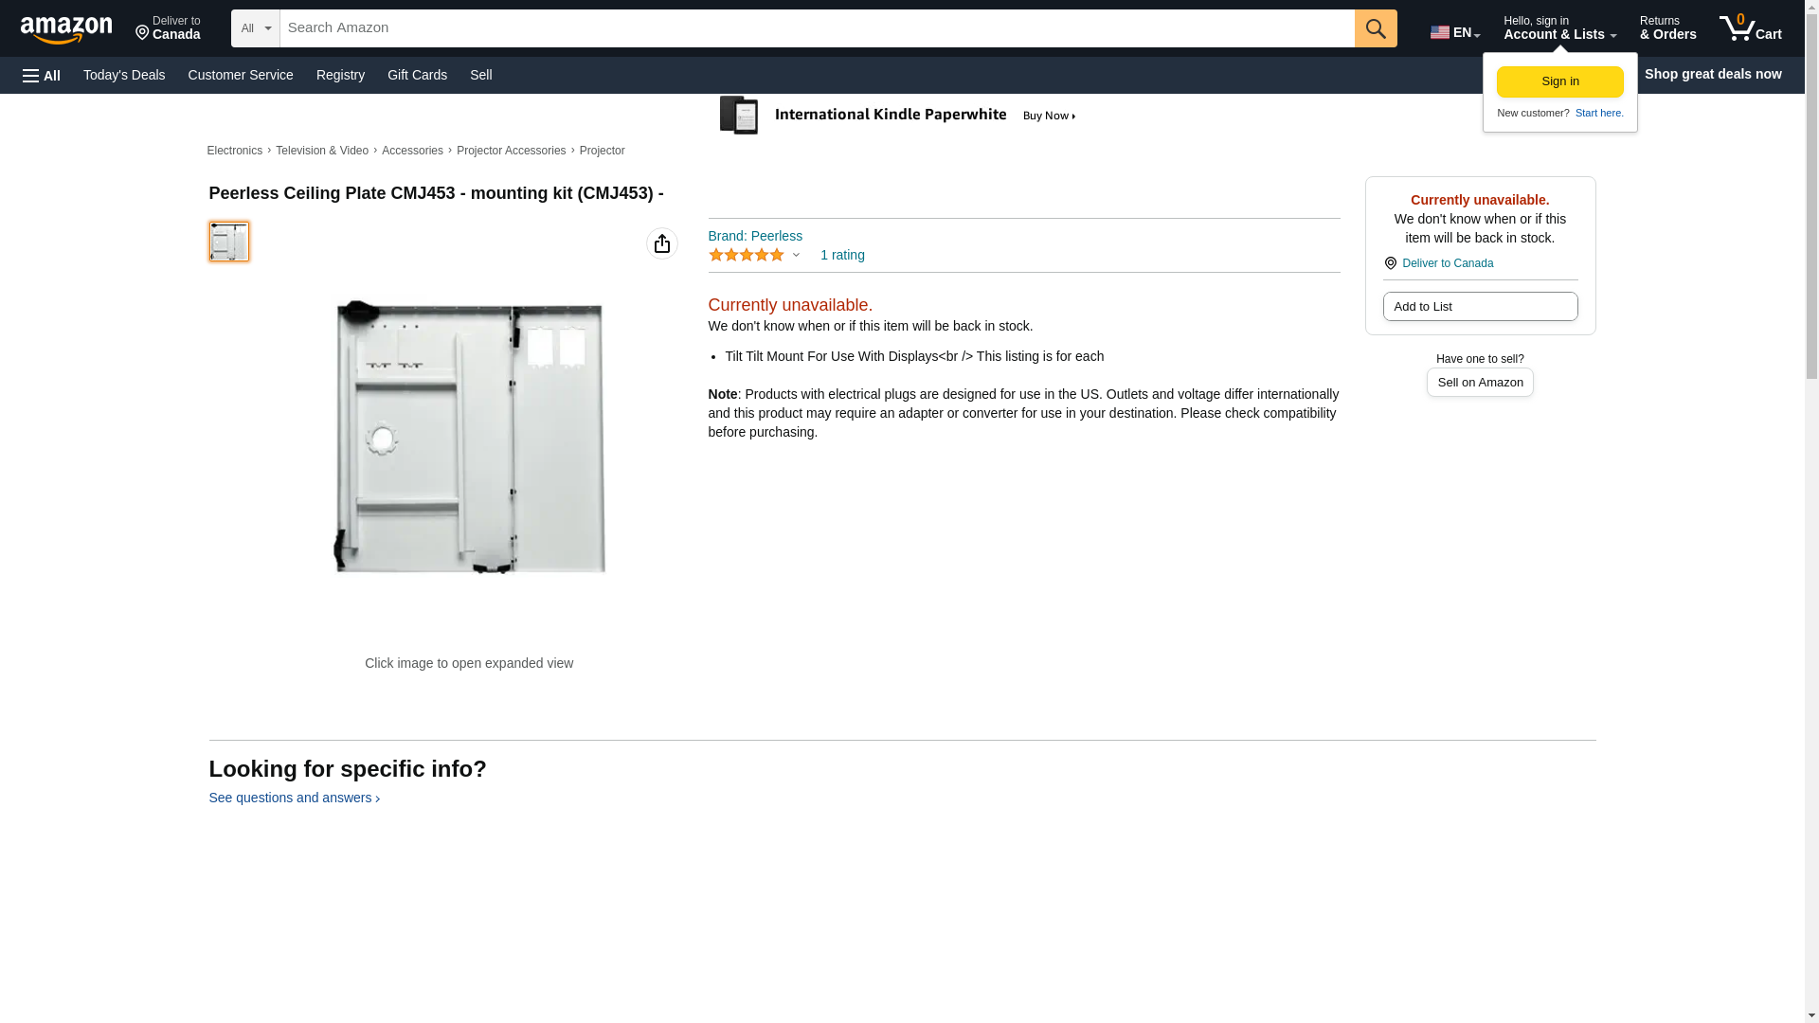Viewport: 1819px width, 1023px height.
Task: Open the shopping cart icon
Action: coord(1750,28)
